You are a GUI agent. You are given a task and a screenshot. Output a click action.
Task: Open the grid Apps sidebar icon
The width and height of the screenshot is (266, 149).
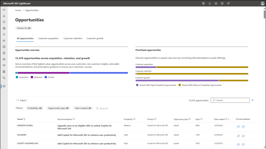4,47
